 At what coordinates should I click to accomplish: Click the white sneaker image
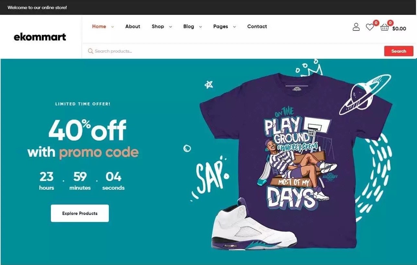click(x=254, y=225)
